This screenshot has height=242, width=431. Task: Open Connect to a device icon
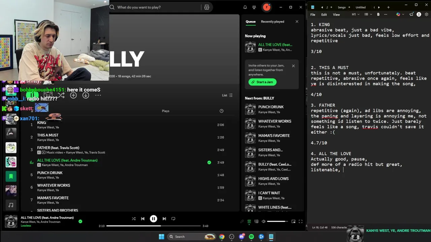tap(256, 221)
